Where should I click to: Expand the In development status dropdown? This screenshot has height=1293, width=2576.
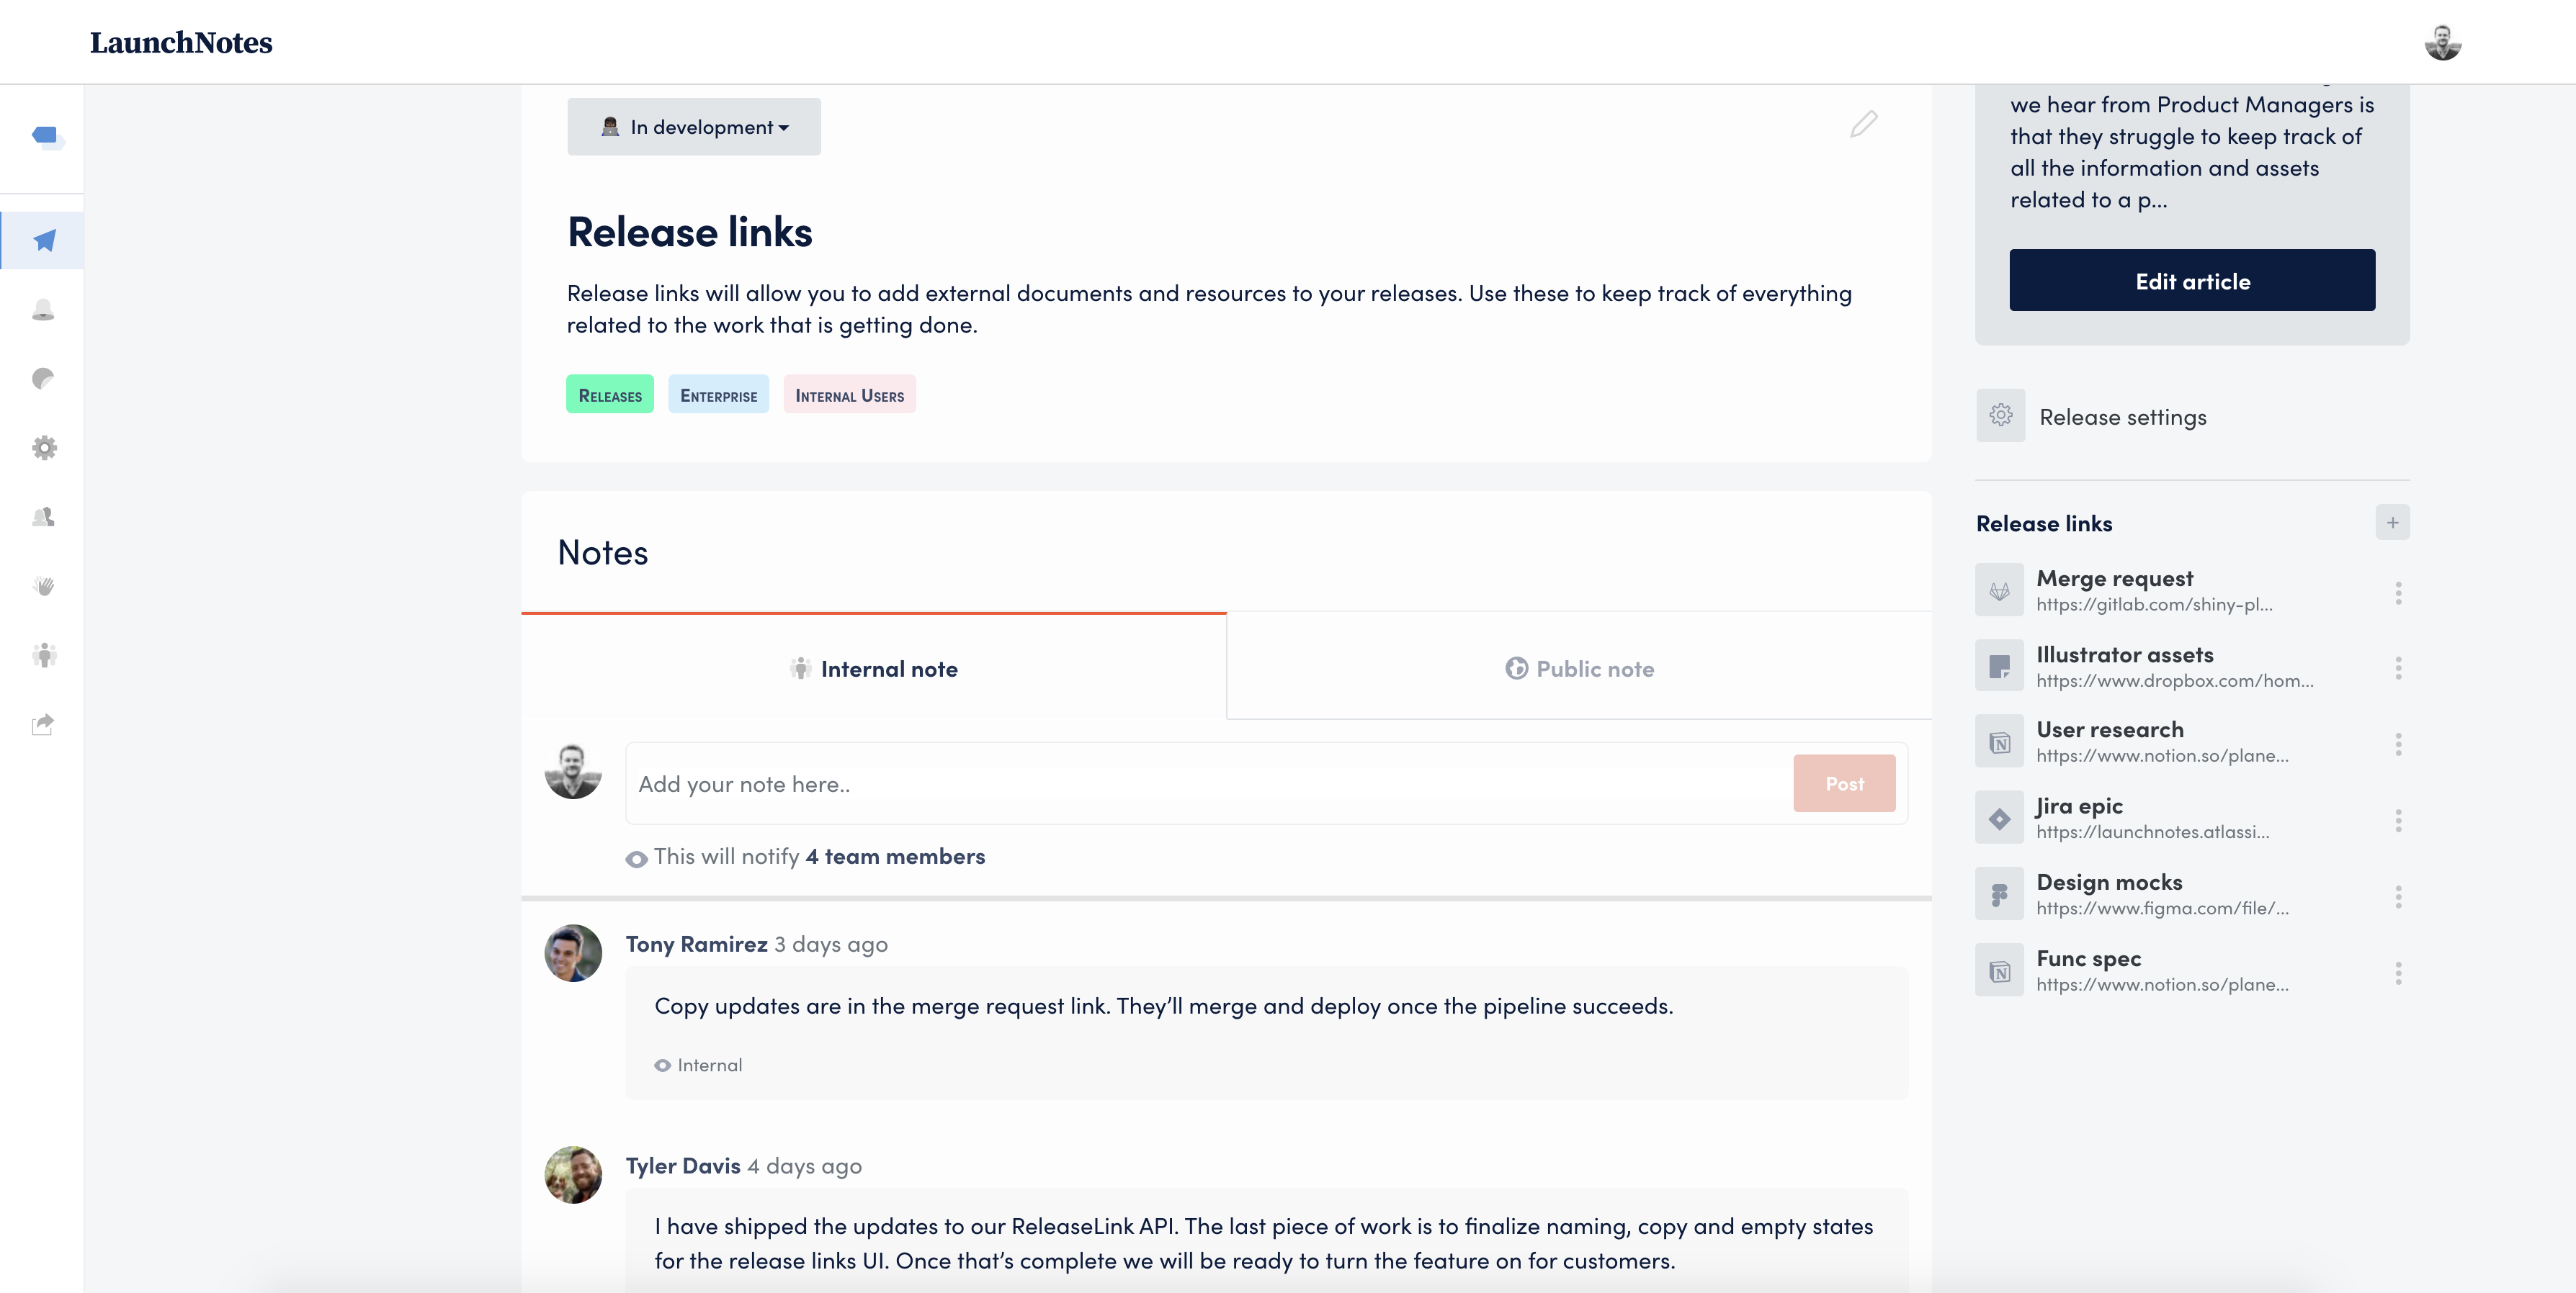tap(694, 127)
